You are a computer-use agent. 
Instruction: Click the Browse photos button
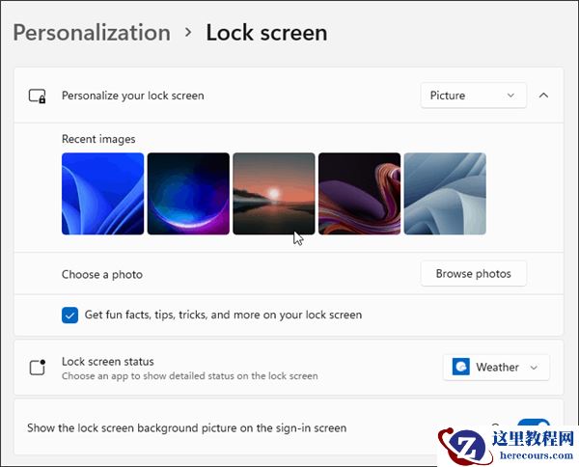pos(474,274)
